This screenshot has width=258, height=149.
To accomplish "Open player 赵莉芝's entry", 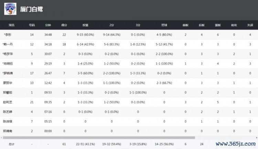I will coord(8,102).
